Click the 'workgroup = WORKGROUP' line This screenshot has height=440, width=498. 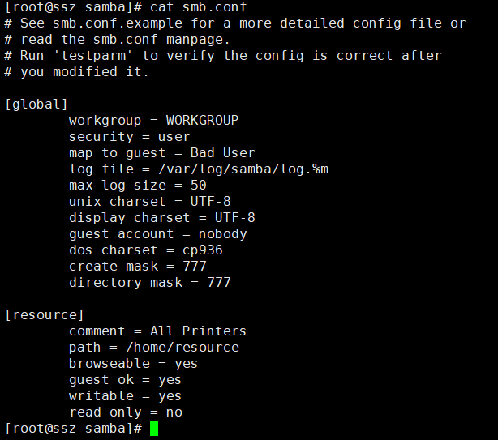(x=154, y=121)
